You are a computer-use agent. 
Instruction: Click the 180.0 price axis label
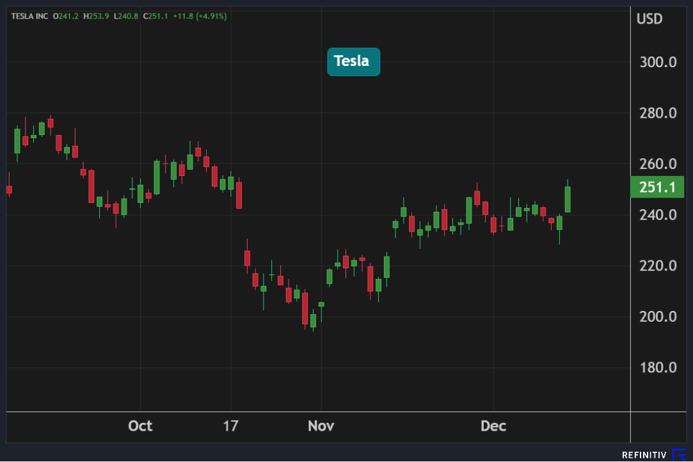[658, 368]
